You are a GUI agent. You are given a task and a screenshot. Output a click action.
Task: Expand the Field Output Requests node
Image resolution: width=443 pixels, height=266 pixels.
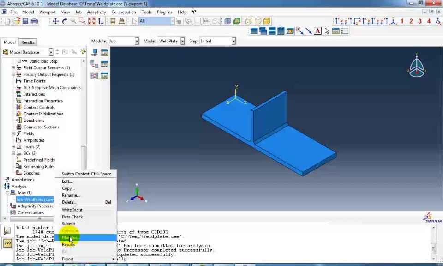click(x=13, y=67)
